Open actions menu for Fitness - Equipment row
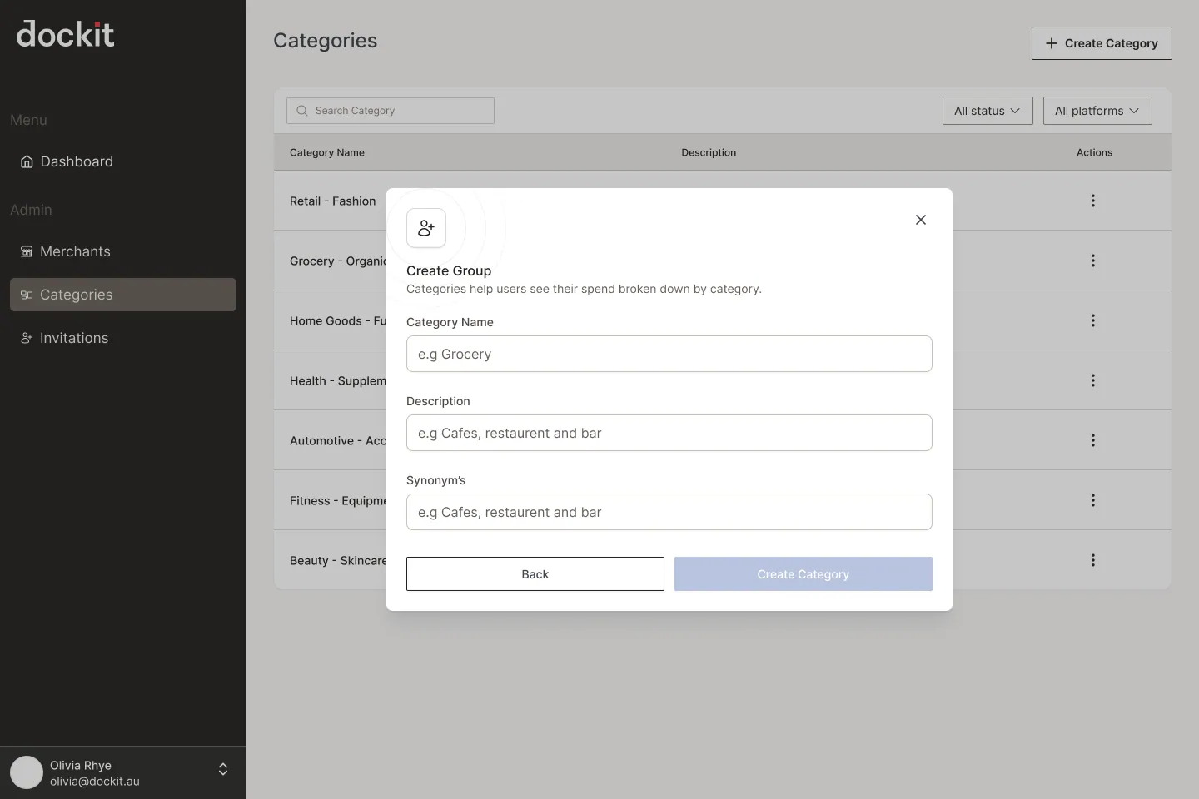 click(1093, 500)
